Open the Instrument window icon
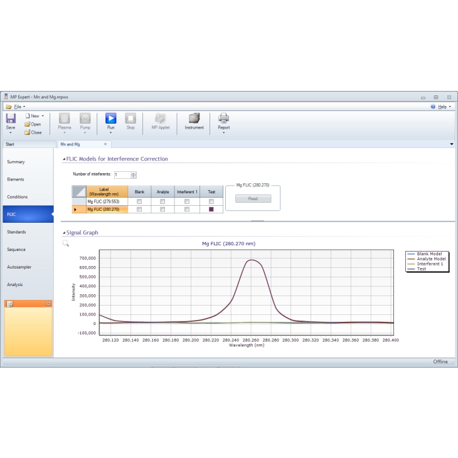458x458 pixels. 194,118
